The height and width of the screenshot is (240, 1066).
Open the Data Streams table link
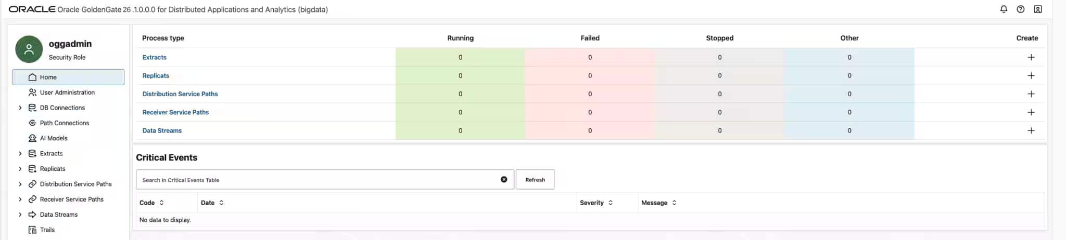[x=162, y=130]
